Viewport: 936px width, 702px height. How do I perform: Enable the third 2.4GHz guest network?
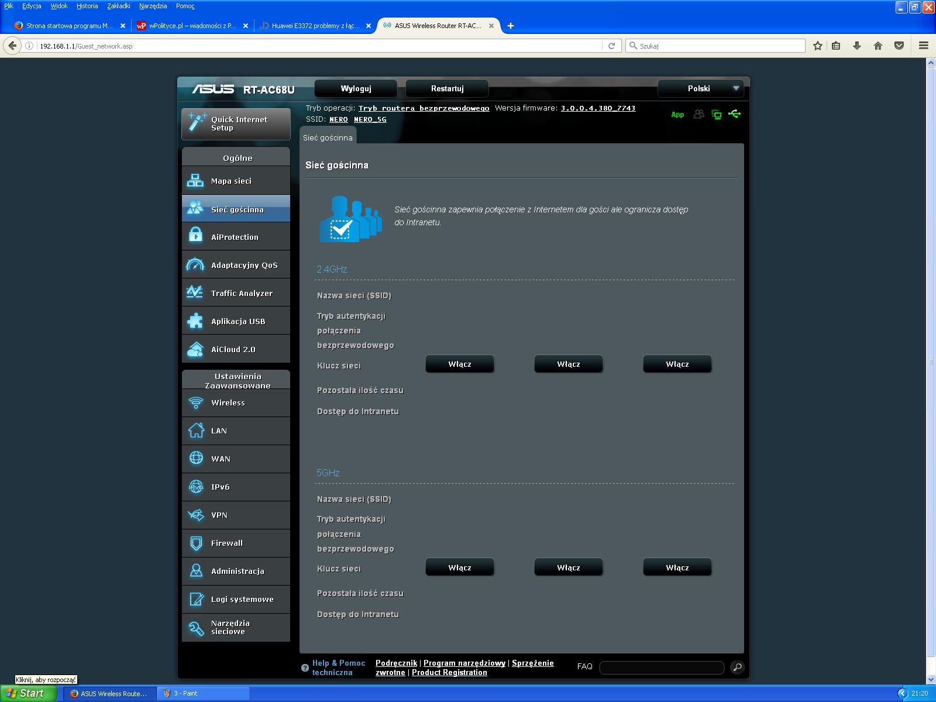pos(677,364)
